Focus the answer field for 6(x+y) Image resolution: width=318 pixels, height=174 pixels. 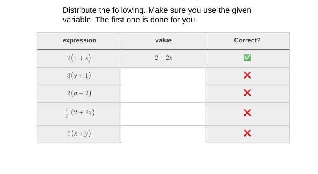pyautogui.click(x=163, y=134)
